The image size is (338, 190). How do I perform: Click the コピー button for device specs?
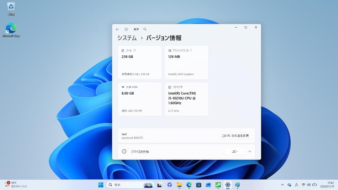point(234,151)
